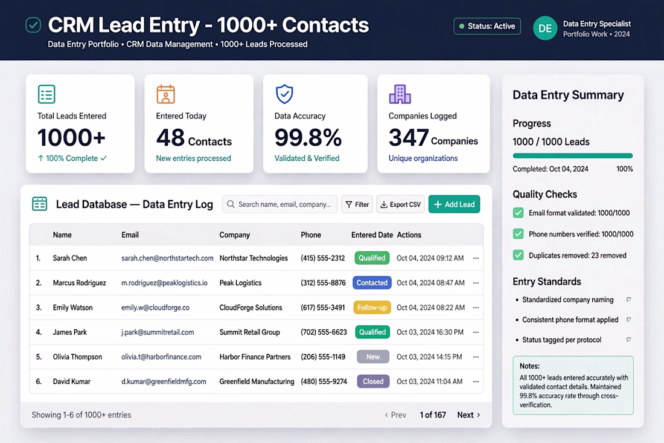Toggle the Email format validated checkbox
The width and height of the screenshot is (664, 443).
(519, 213)
